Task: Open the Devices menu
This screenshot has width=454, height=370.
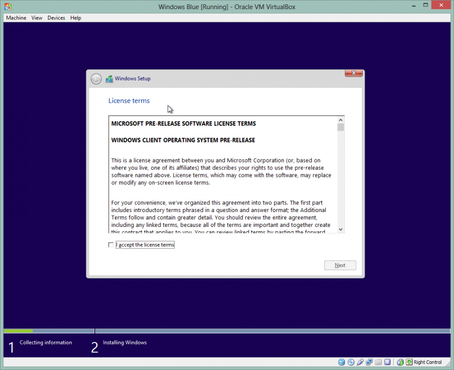Action: click(x=56, y=18)
